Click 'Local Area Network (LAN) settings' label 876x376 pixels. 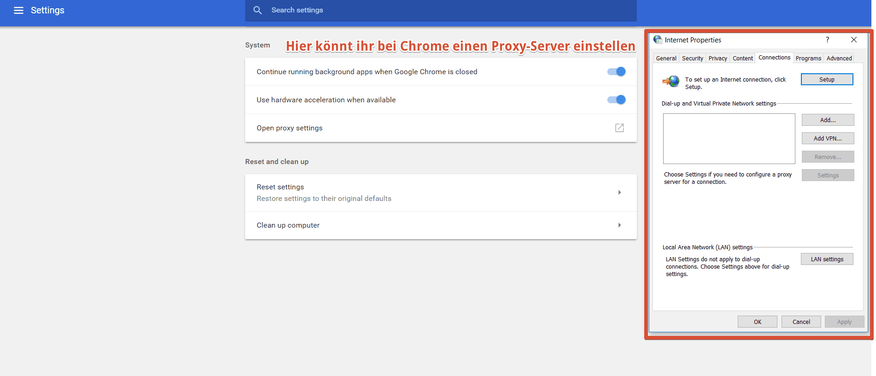707,247
